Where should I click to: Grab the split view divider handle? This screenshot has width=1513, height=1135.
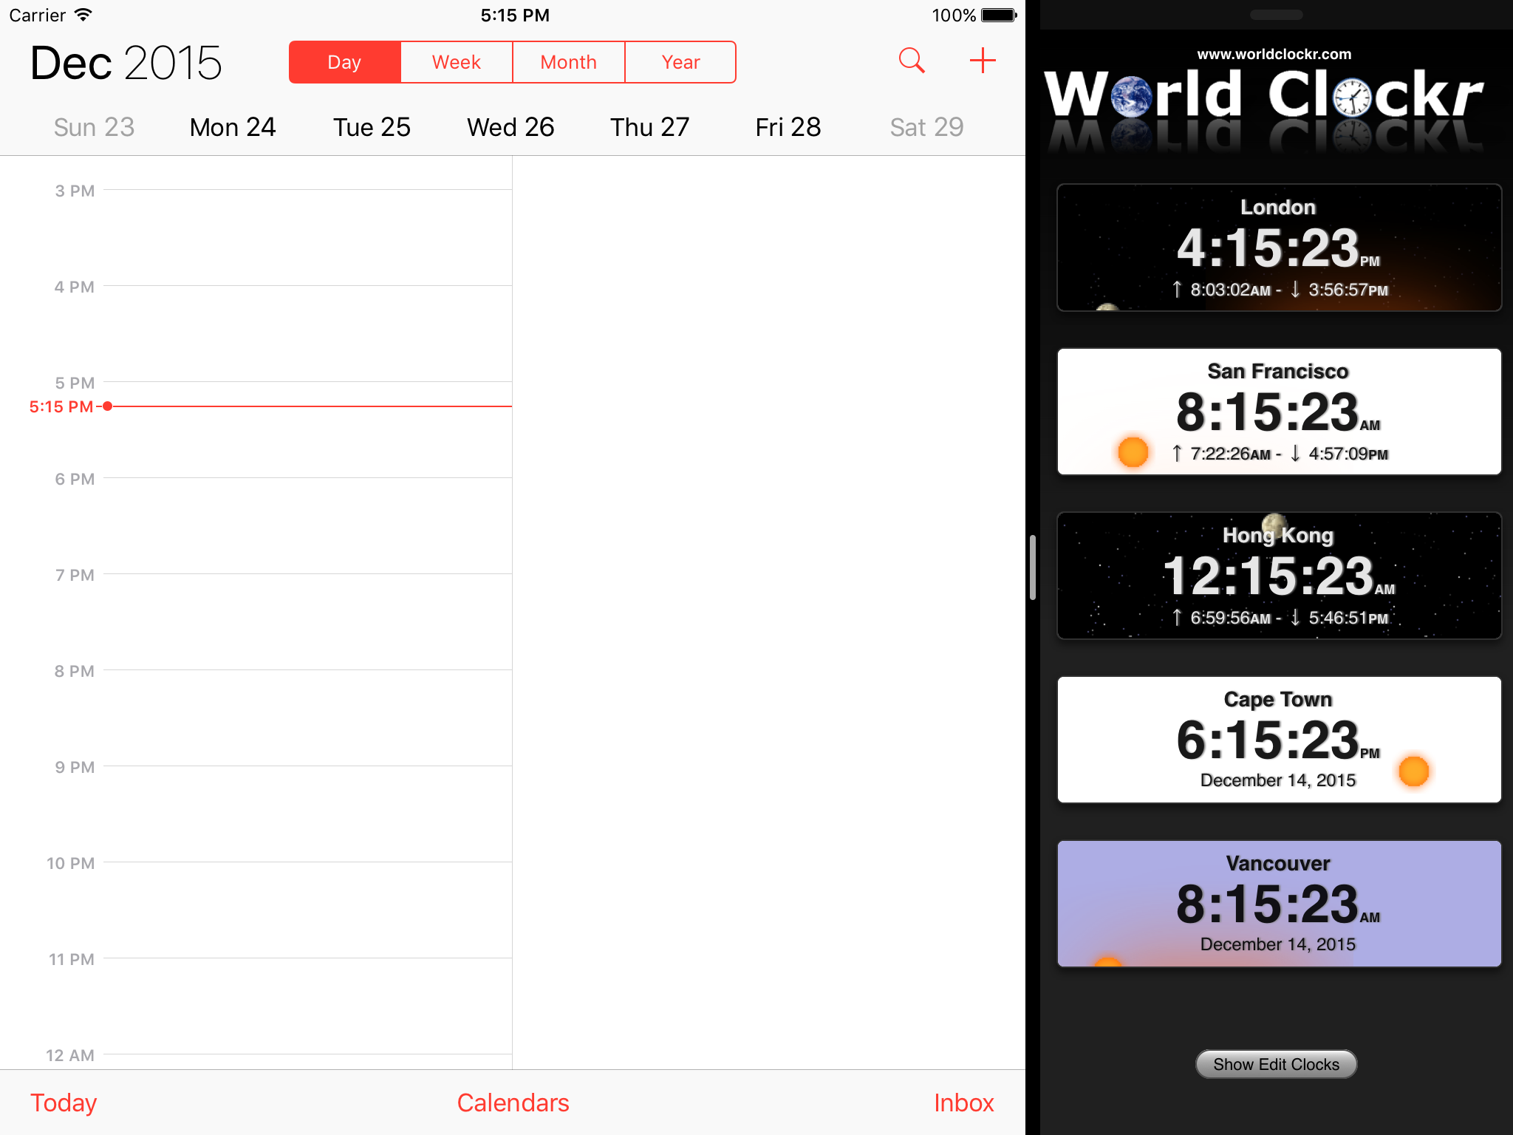1032,567
